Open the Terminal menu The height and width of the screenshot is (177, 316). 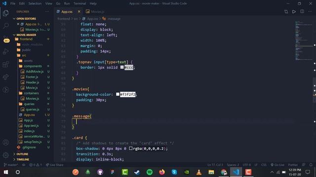tap(79, 3)
